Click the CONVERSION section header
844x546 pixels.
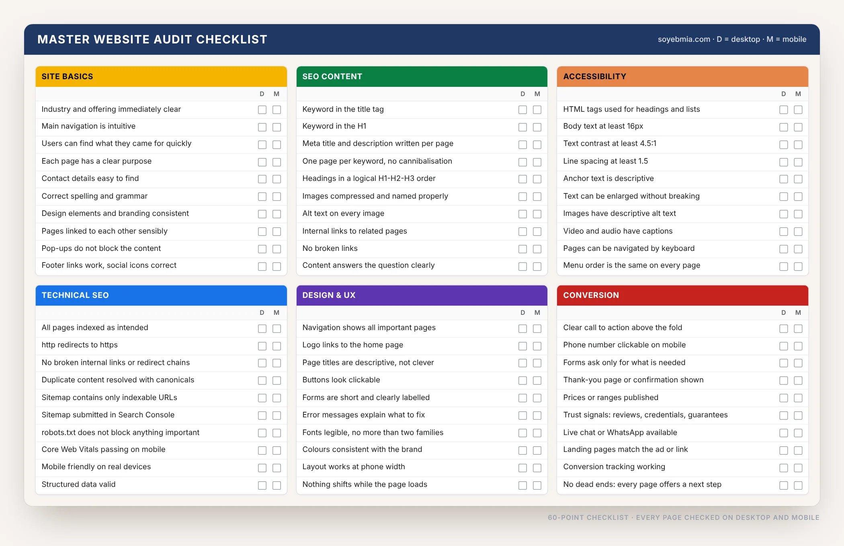[682, 295]
